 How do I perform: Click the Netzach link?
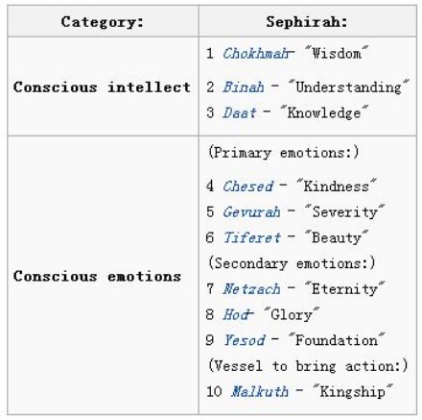coord(252,289)
